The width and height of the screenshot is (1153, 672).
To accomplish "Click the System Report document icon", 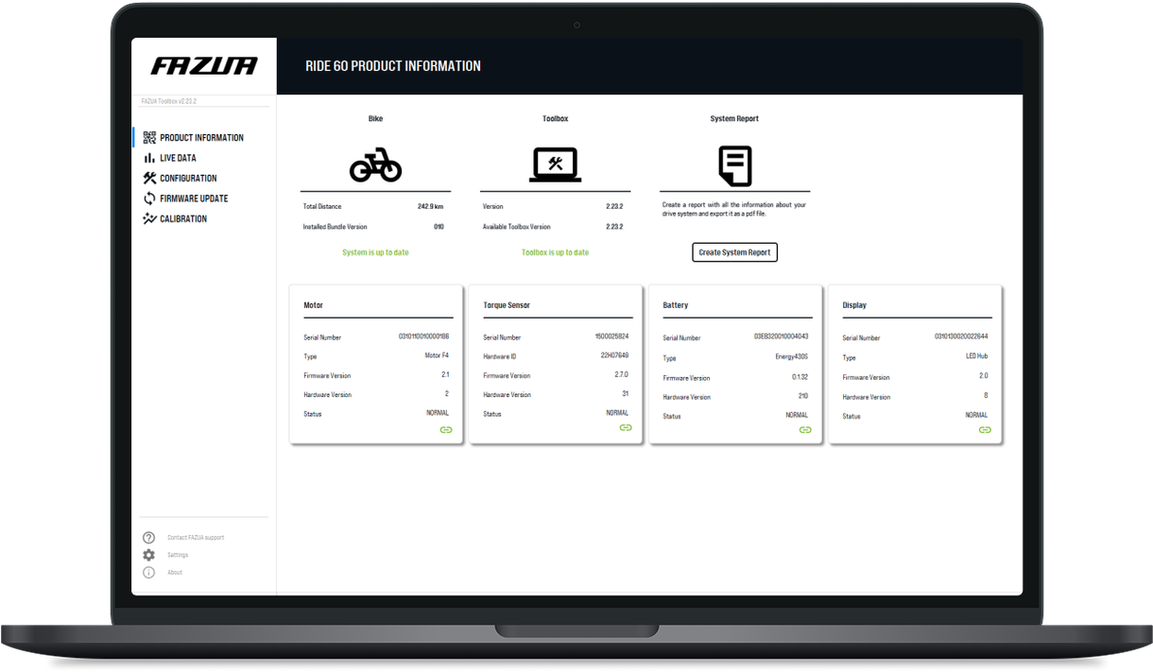I will pyautogui.click(x=734, y=165).
